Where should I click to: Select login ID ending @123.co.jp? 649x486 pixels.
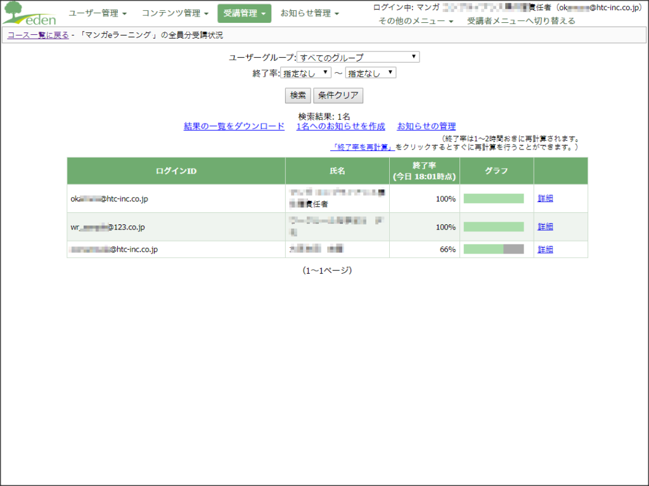(108, 227)
